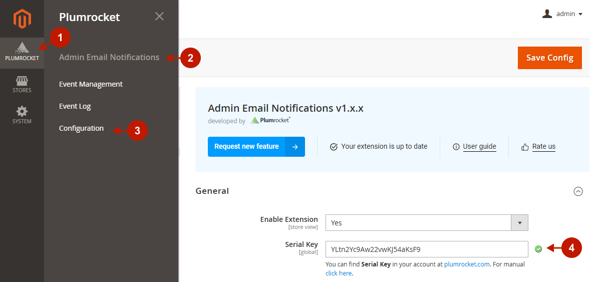This screenshot has width=604, height=282.
Task: Click the User guide info icon
Action: (456, 147)
